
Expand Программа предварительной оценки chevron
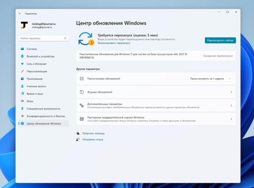tap(232, 119)
